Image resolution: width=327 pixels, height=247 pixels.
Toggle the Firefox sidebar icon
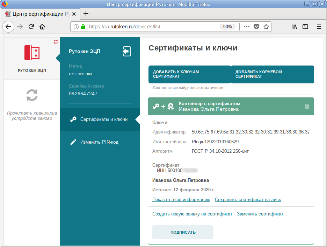pos(305,27)
